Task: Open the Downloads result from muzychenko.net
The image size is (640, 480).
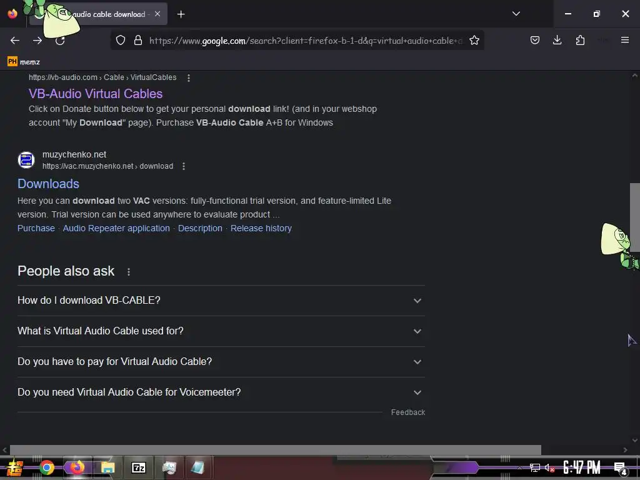Action: (x=48, y=184)
